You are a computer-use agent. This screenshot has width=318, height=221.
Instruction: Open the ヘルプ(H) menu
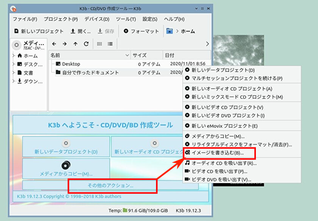[174, 19]
